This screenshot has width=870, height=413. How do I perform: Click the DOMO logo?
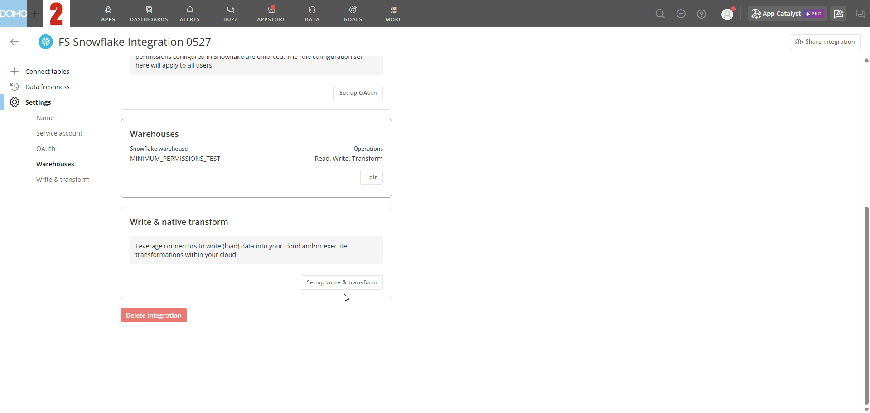pyautogui.click(x=14, y=14)
